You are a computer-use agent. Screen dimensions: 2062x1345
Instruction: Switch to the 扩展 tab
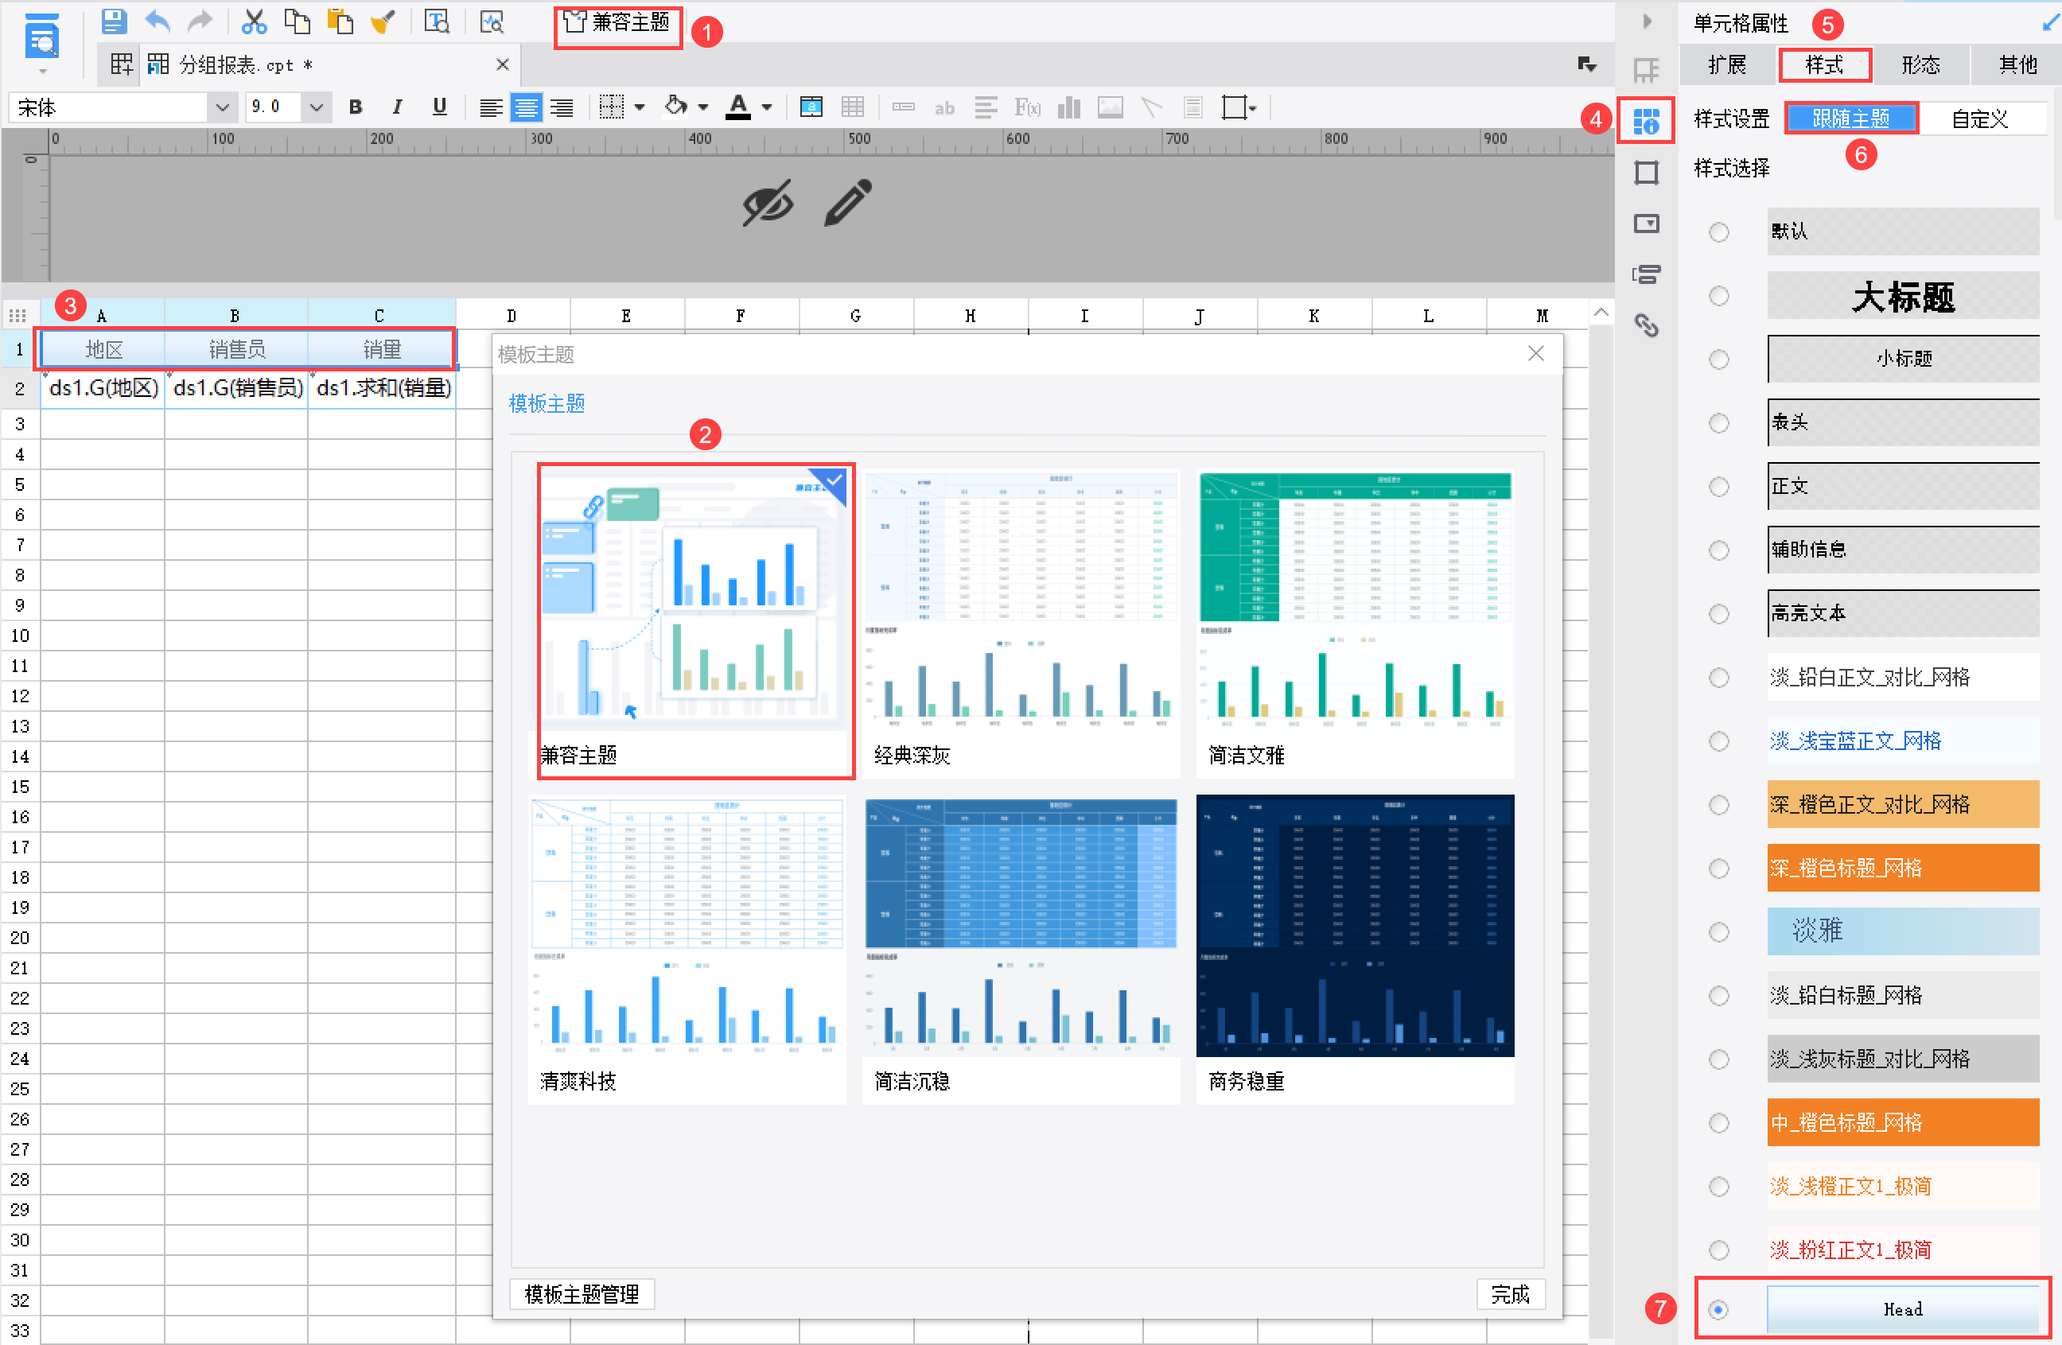coord(1727,65)
